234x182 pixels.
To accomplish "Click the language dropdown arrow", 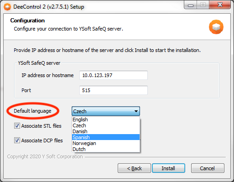I will [136, 111].
